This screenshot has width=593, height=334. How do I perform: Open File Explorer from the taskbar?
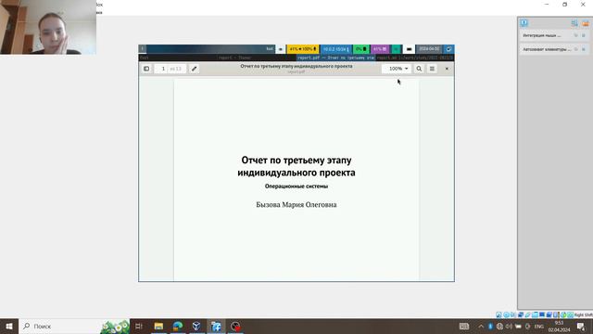coord(158,326)
